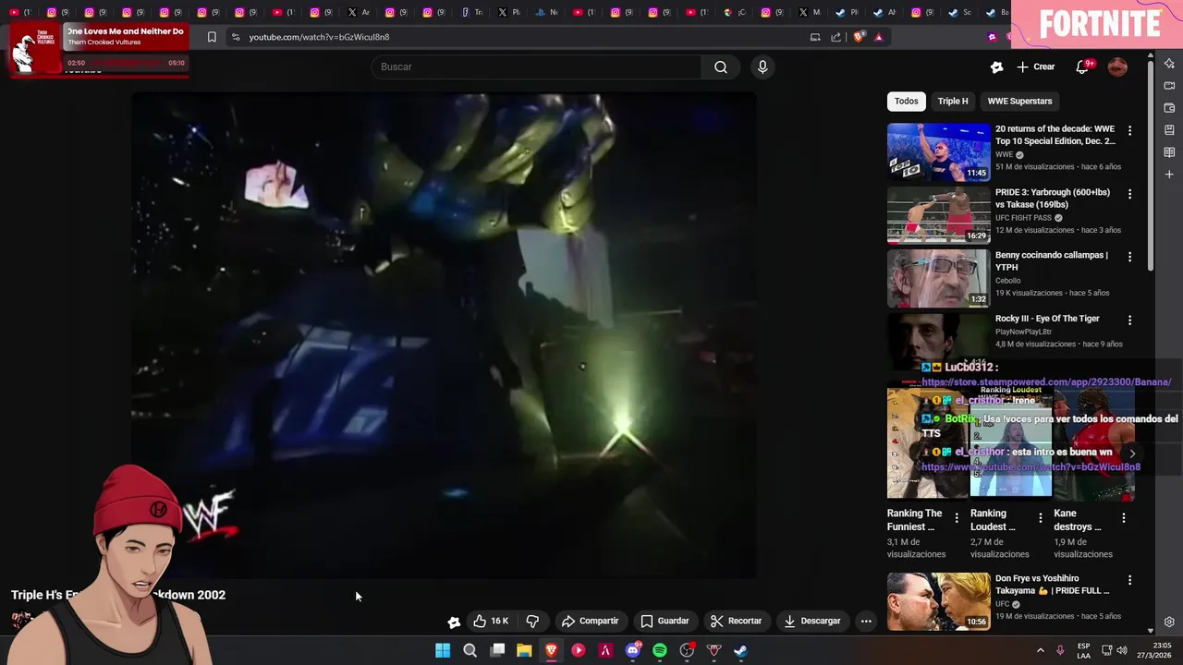
Task: Open options menu for Kane destroys video
Action: [x=1124, y=517]
